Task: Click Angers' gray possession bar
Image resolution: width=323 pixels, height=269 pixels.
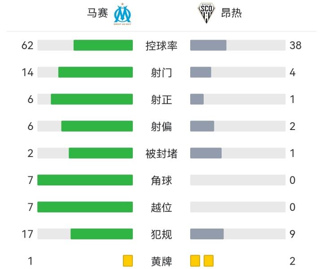Action: (208, 45)
